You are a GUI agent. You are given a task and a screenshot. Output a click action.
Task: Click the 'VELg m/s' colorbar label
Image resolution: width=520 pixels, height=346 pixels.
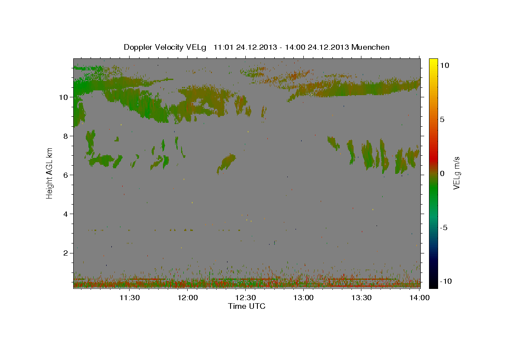click(456, 173)
